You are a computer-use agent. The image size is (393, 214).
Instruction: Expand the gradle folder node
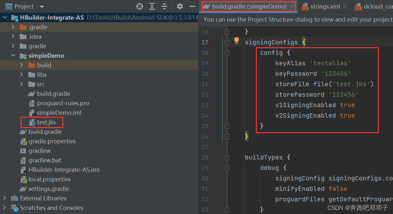point(13,46)
